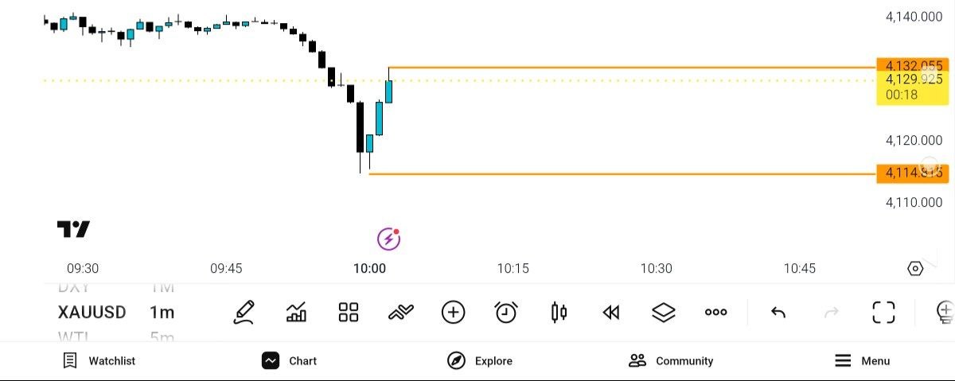The height and width of the screenshot is (381, 955).
Task: Switch to the Watchlist tab
Action: [x=99, y=360]
